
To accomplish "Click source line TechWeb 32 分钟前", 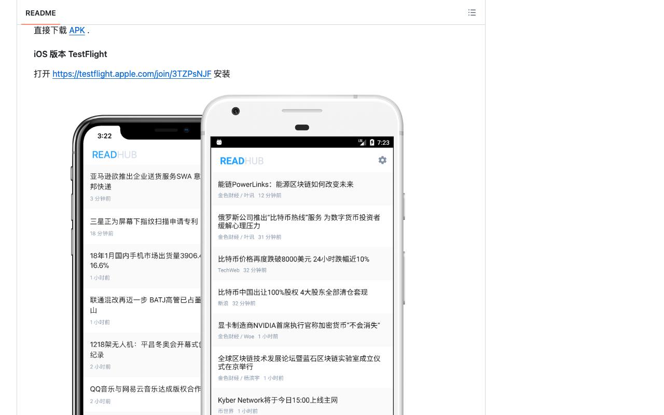I will click(242, 270).
